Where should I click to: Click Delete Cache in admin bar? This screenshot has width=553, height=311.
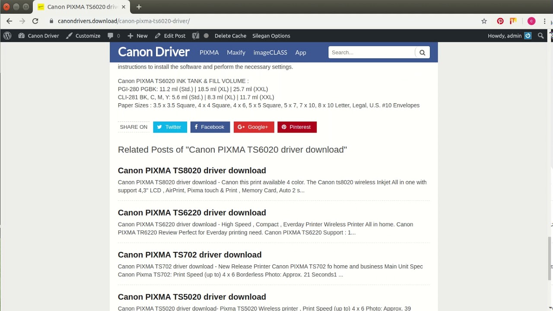click(x=230, y=36)
